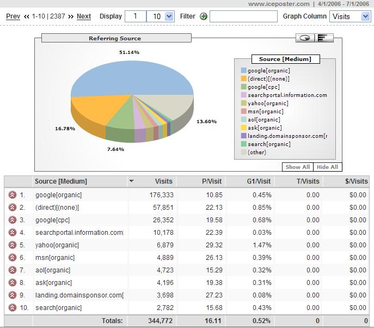Toggle yahoo[organic] legend entry
Viewport: 374px width, 328px height.
point(268,103)
